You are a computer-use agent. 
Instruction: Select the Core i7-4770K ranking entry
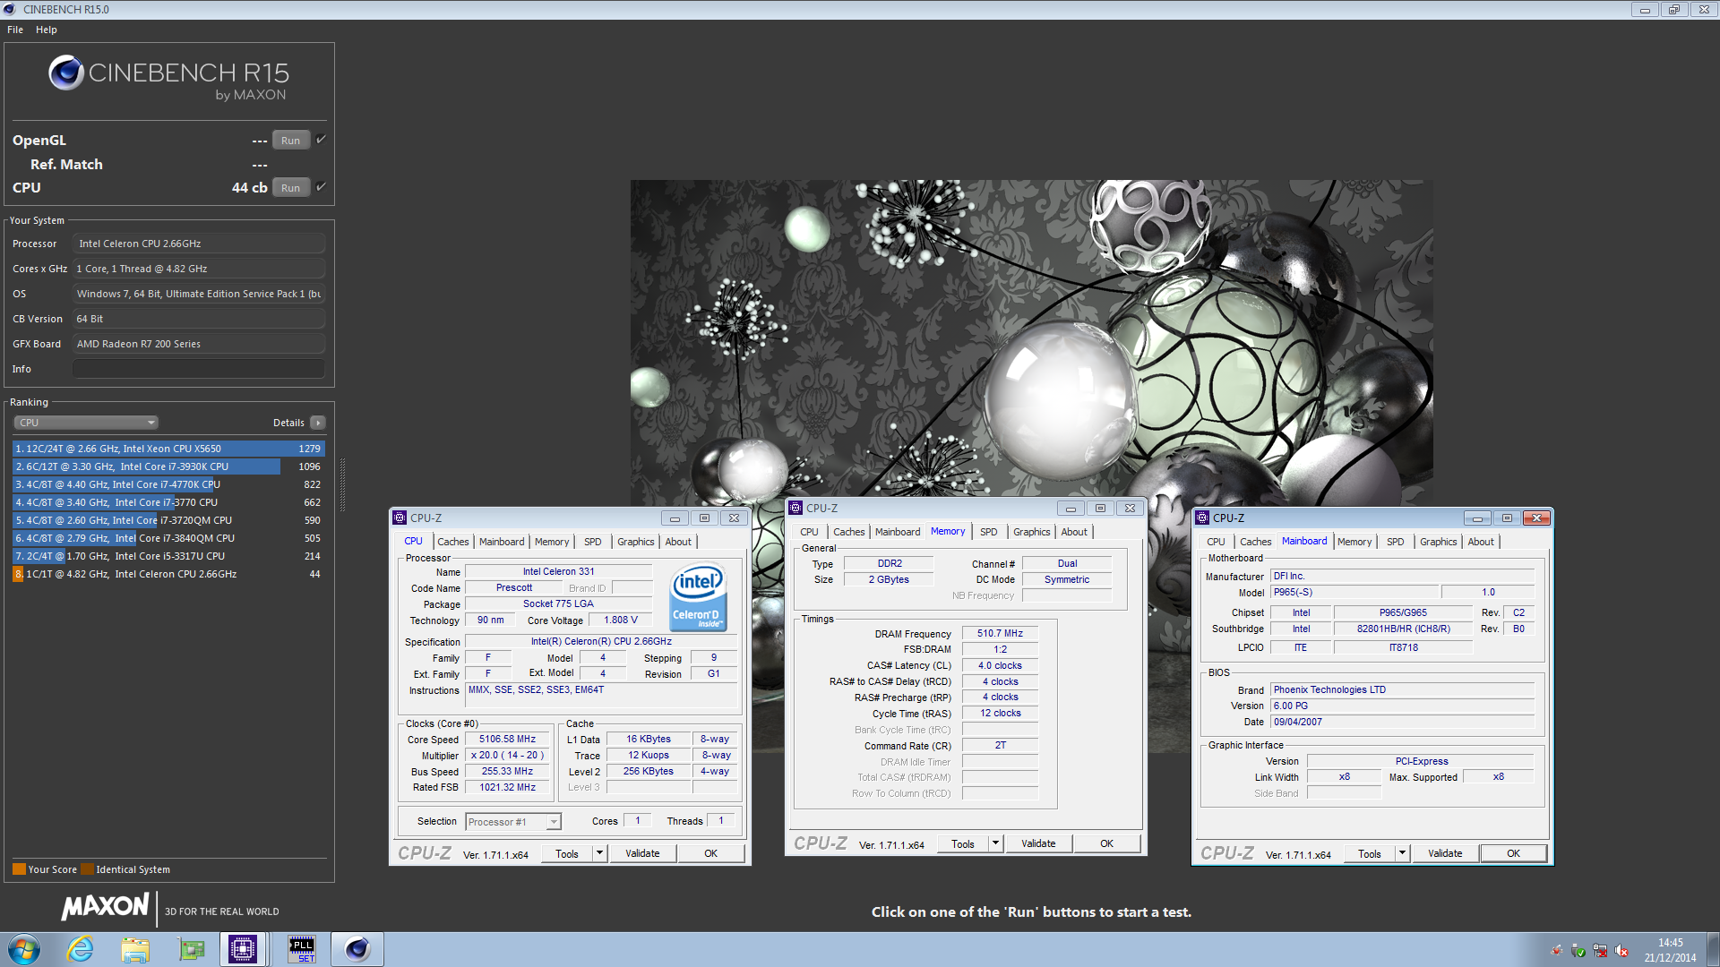[x=168, y=484]
